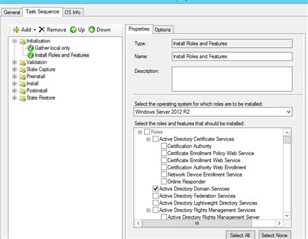Uncheck Active Directory Domain Services checkbox

155,189
